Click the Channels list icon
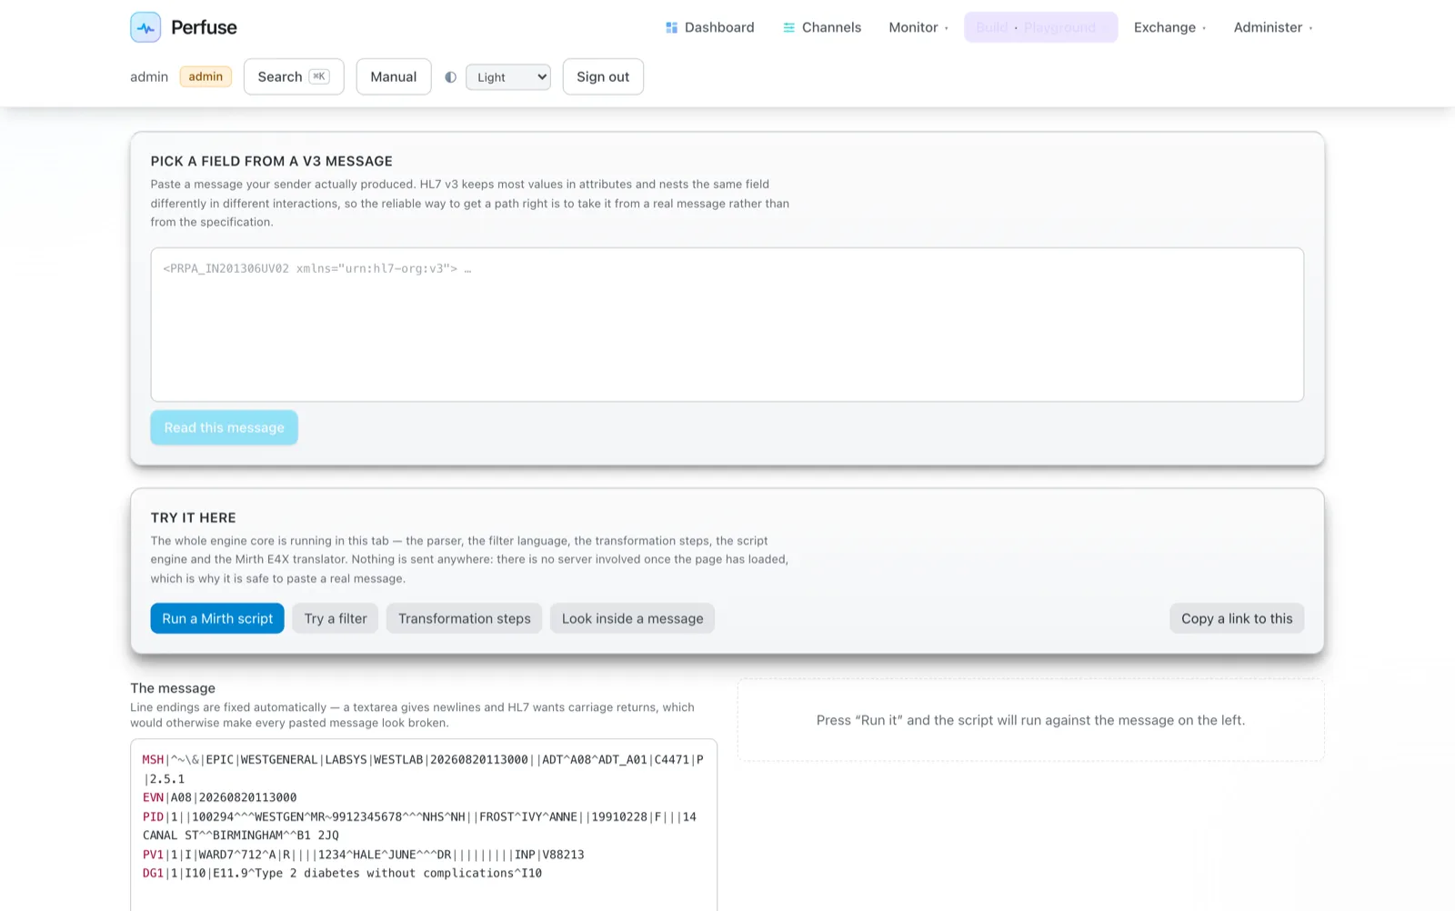 click(788, 27)
